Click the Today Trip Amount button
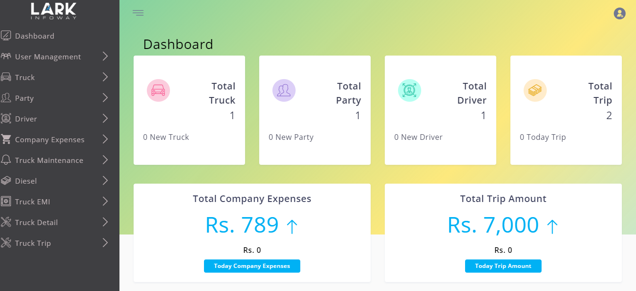The height and width of the screenshot is (291, 636). tap(503, 266)
